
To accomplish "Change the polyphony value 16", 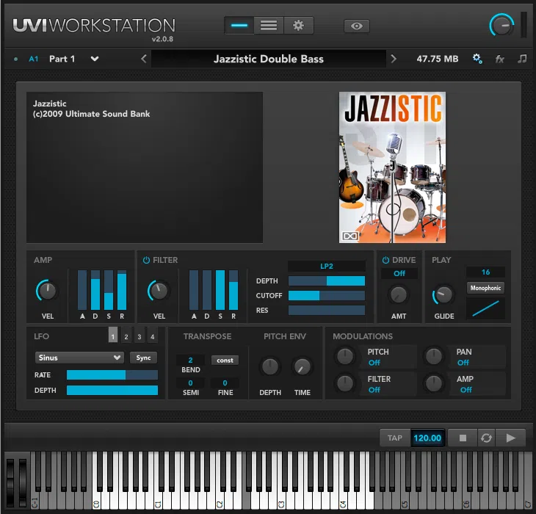I will (x=486, y=272).
